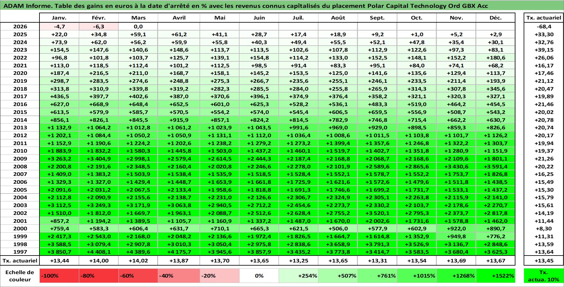Select the overall actuarial rate +13,45

[x=543, y=261]
